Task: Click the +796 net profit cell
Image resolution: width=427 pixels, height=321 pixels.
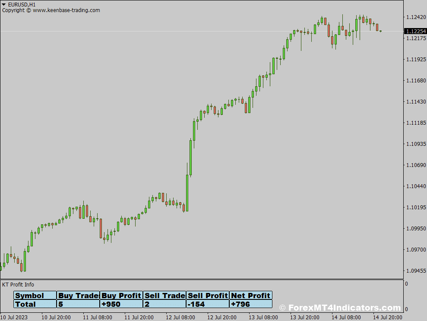Action: (251, 304)
